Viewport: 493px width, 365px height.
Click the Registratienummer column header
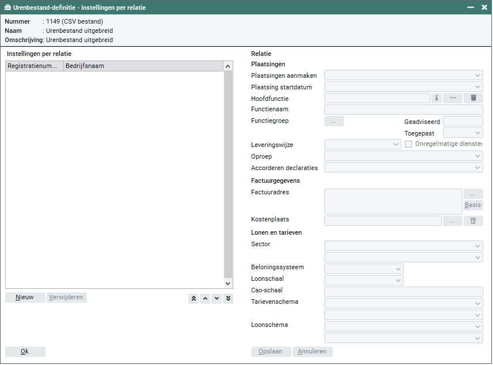pos(34,66)
